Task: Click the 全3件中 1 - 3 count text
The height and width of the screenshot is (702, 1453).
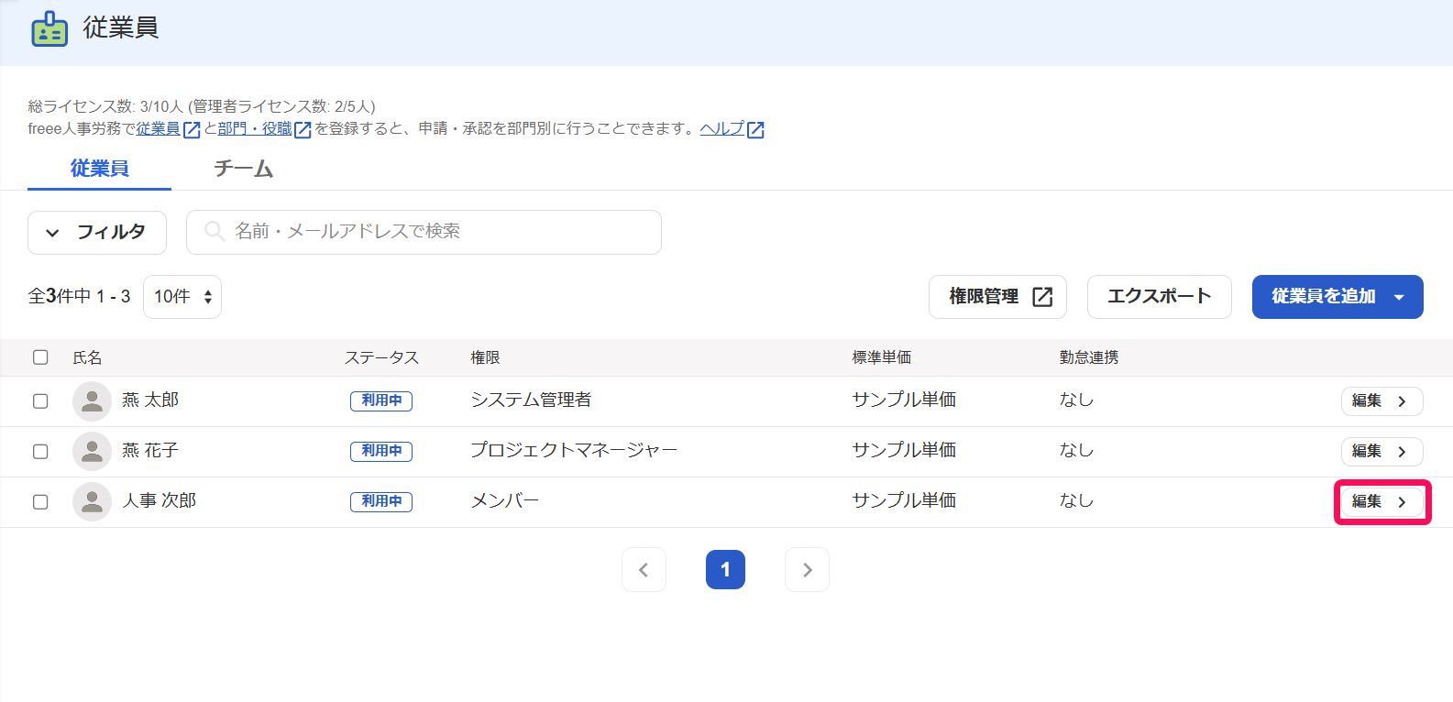Action: click(x=80, y=297)
